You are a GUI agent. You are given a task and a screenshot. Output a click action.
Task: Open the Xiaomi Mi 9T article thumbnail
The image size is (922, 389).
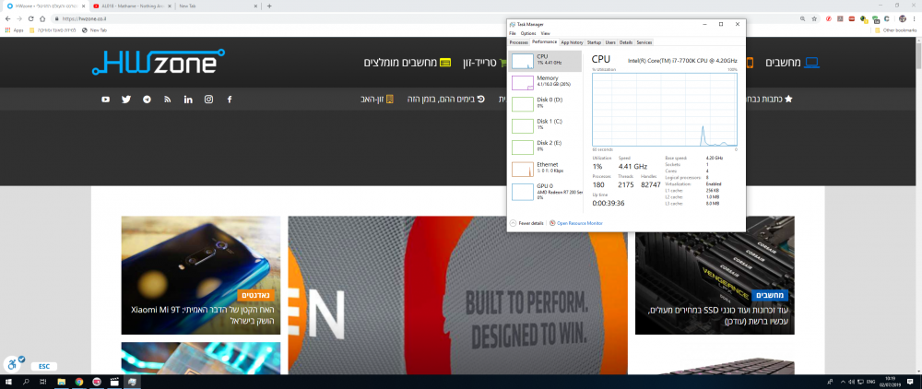click(x=200, y=275)
